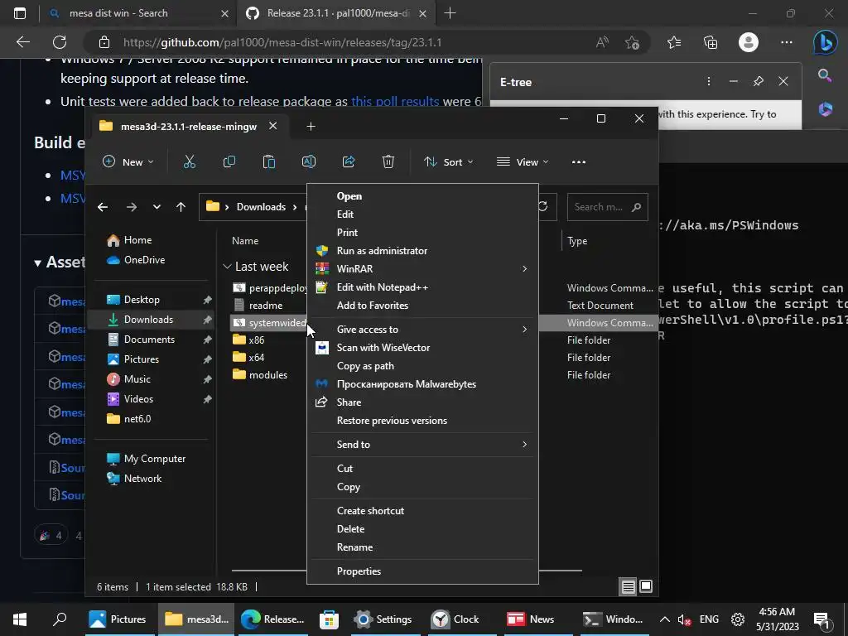Go up one folder level in Explorer
Screen dimensions: 848x636
181,206
